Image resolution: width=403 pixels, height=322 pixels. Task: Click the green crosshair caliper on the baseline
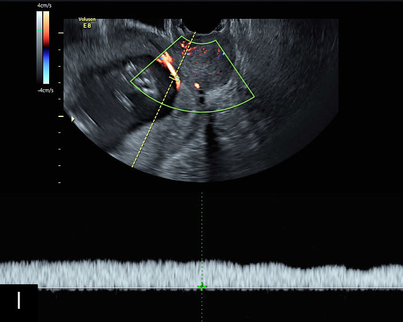tap(201, 287)
